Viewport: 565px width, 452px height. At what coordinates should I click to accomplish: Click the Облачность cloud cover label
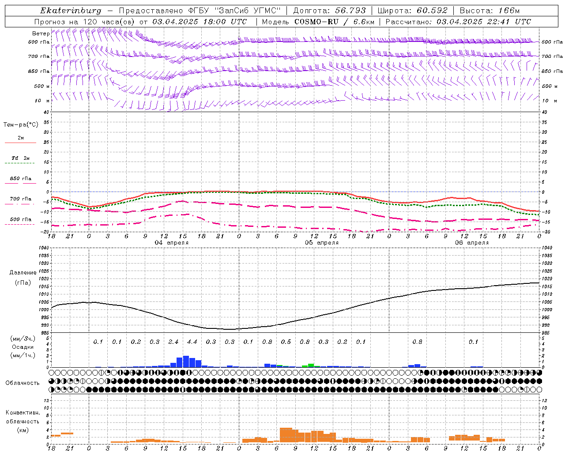pos(23,383)
